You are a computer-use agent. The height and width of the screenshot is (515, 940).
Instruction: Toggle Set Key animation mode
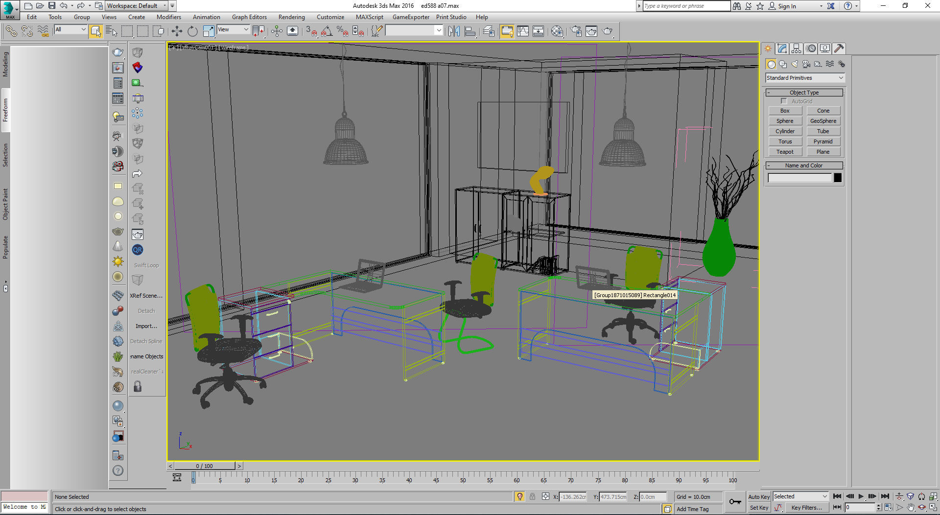tap(759, 508)
